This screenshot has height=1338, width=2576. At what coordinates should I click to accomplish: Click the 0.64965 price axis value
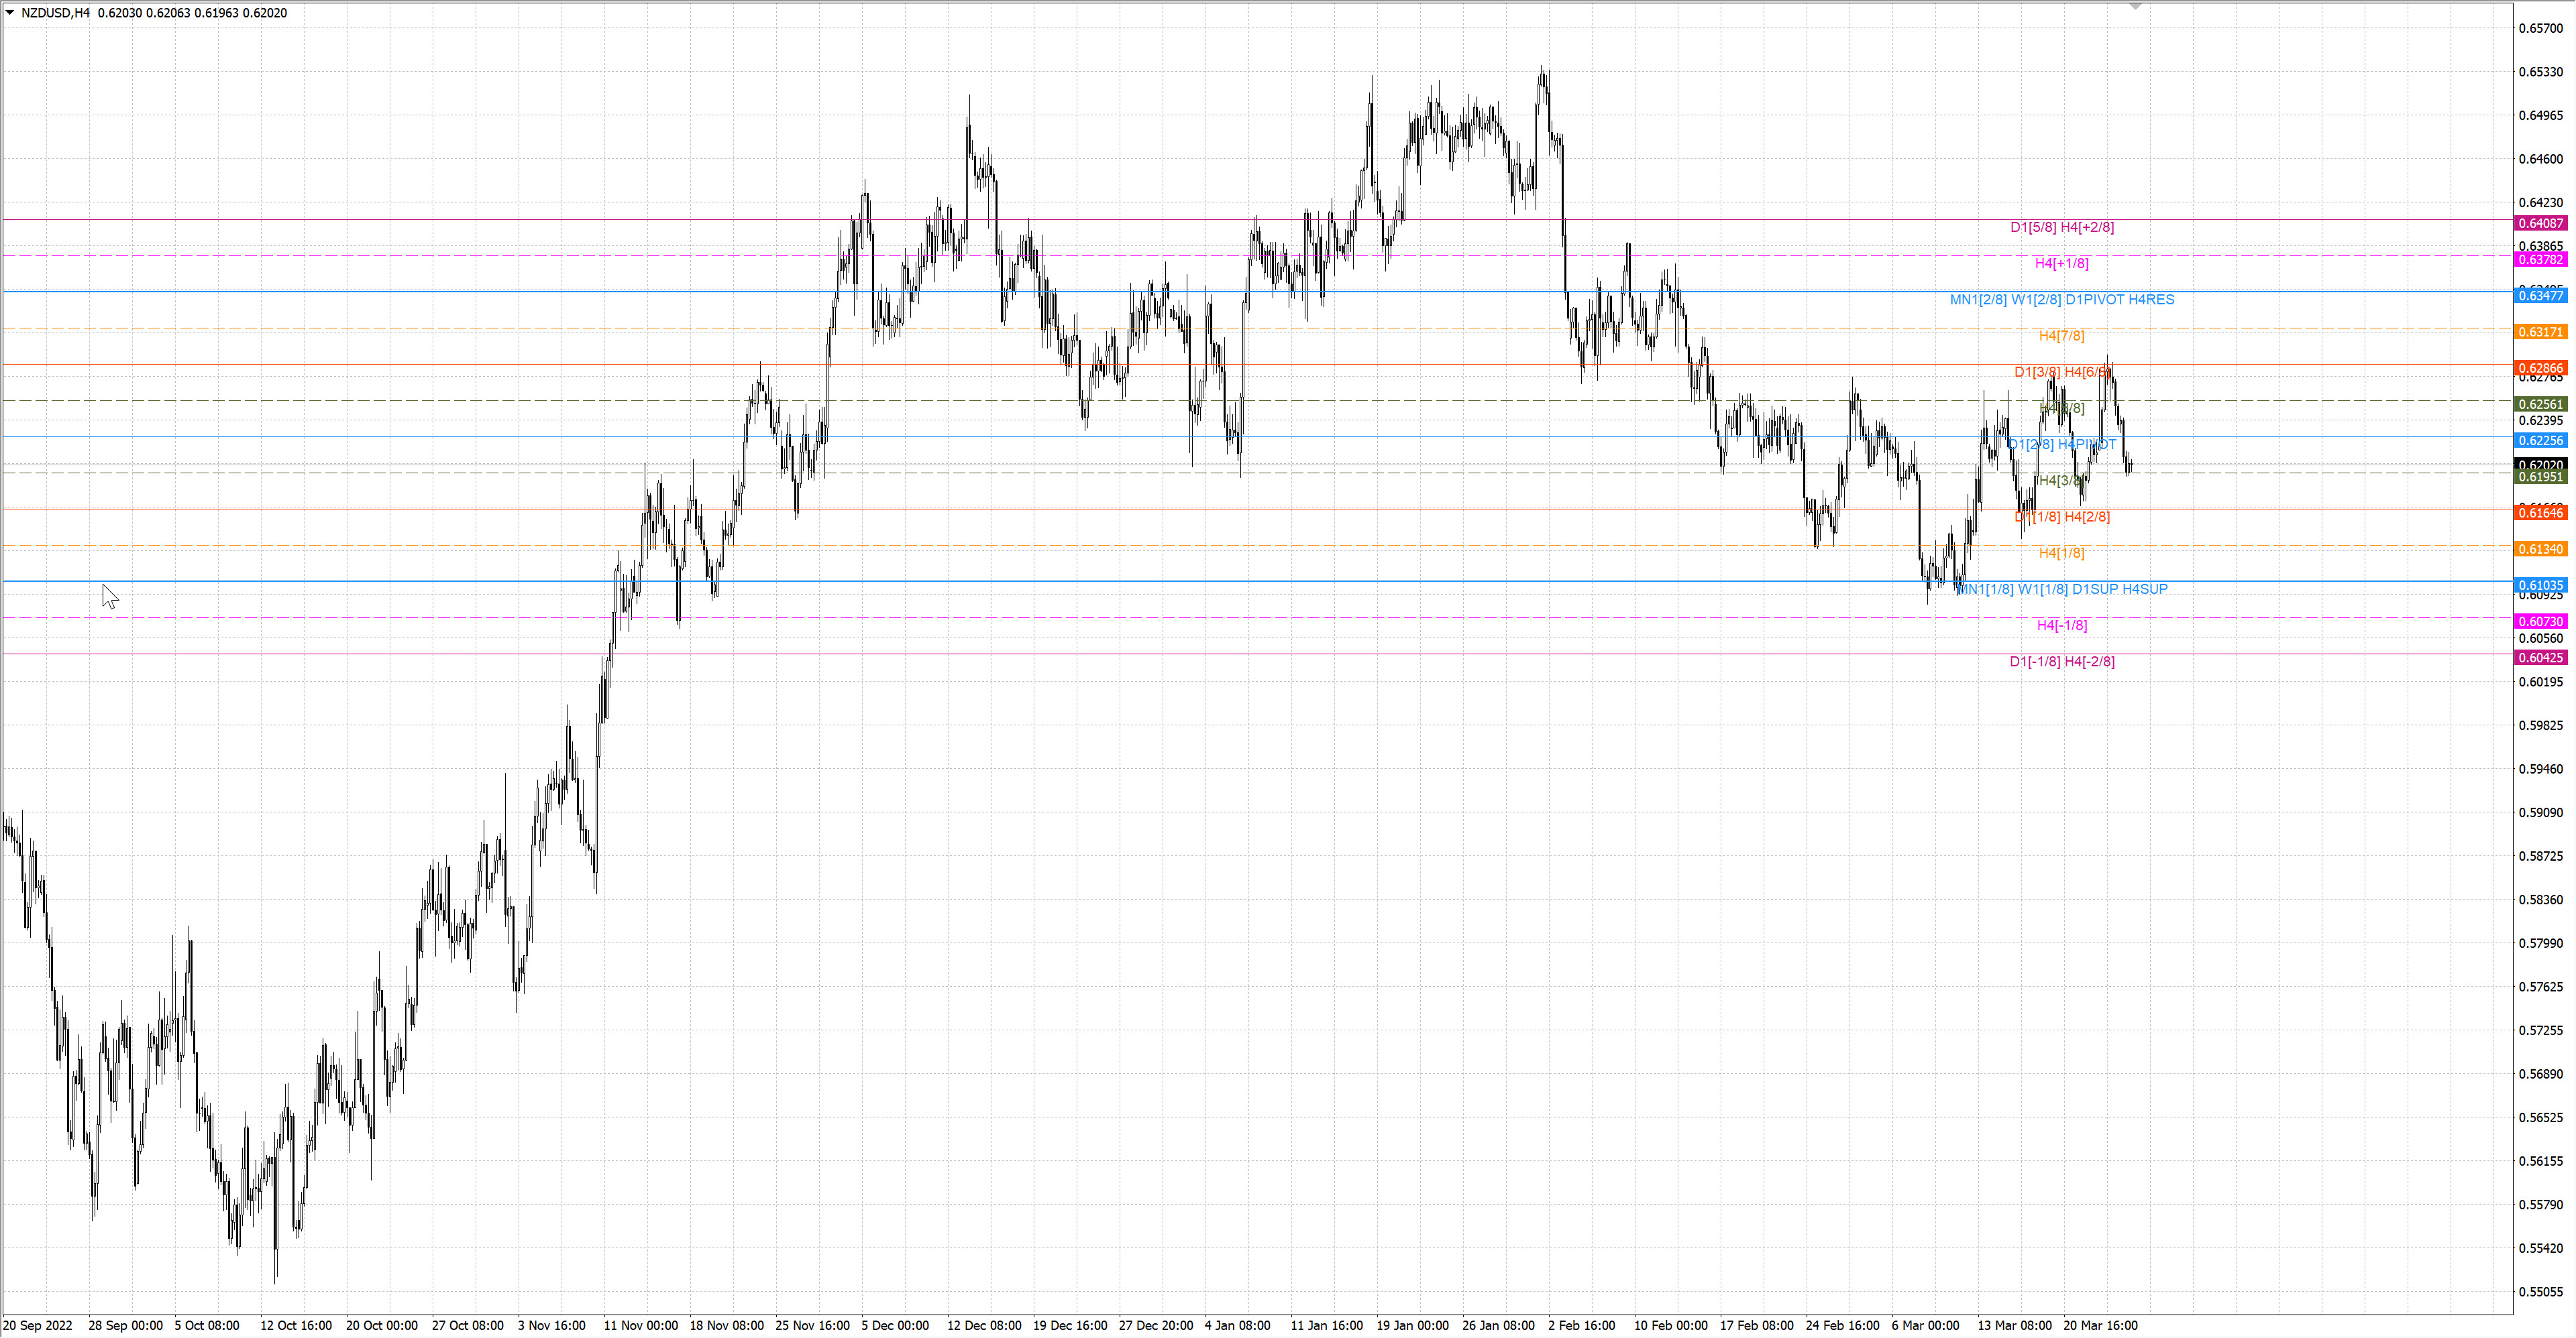(2541, 116)
